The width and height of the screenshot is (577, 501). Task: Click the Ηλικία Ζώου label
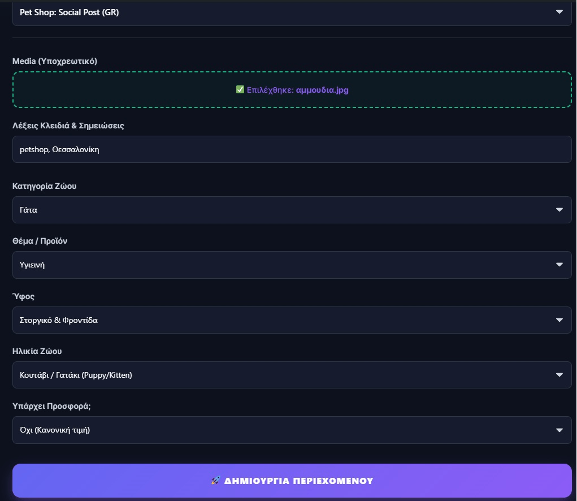click(x=37, y=351)
